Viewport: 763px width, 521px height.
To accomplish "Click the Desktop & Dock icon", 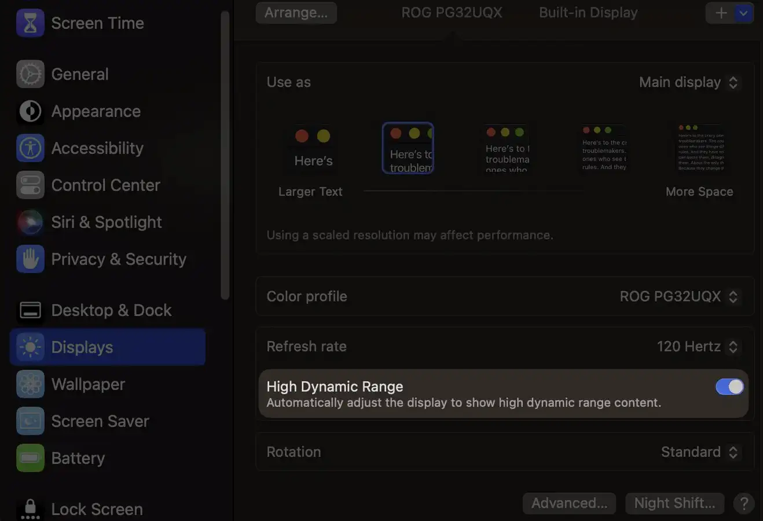I will [x=30, y=310].
